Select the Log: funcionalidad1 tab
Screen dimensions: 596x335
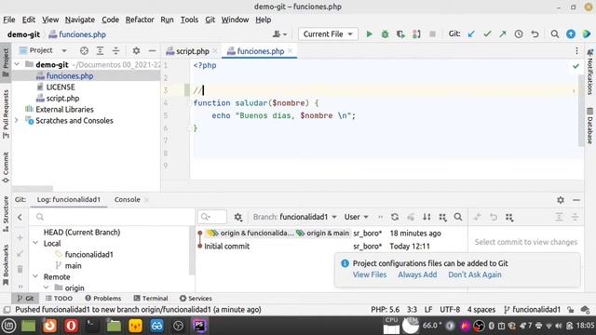(x=69, y=200)
